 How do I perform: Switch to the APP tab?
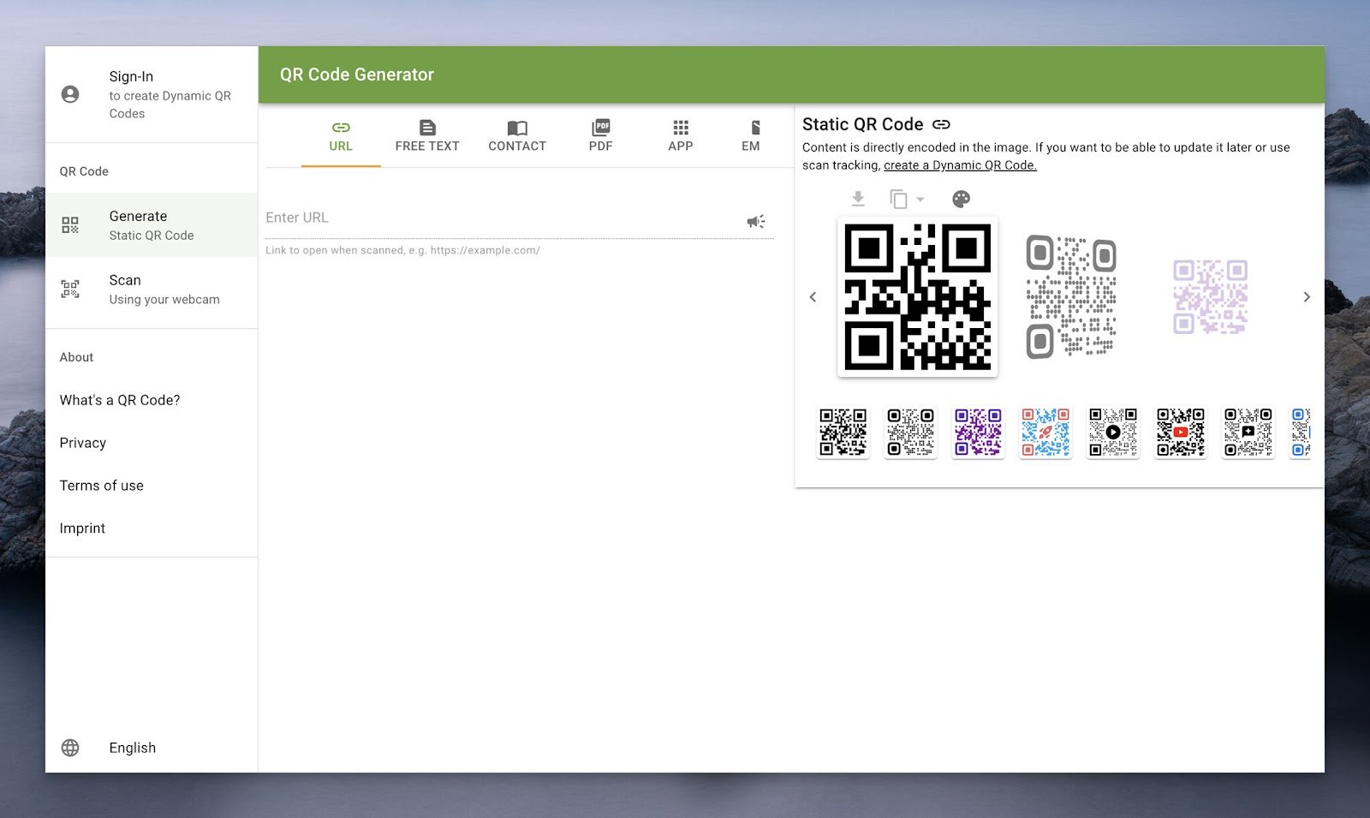coord(681,136)
